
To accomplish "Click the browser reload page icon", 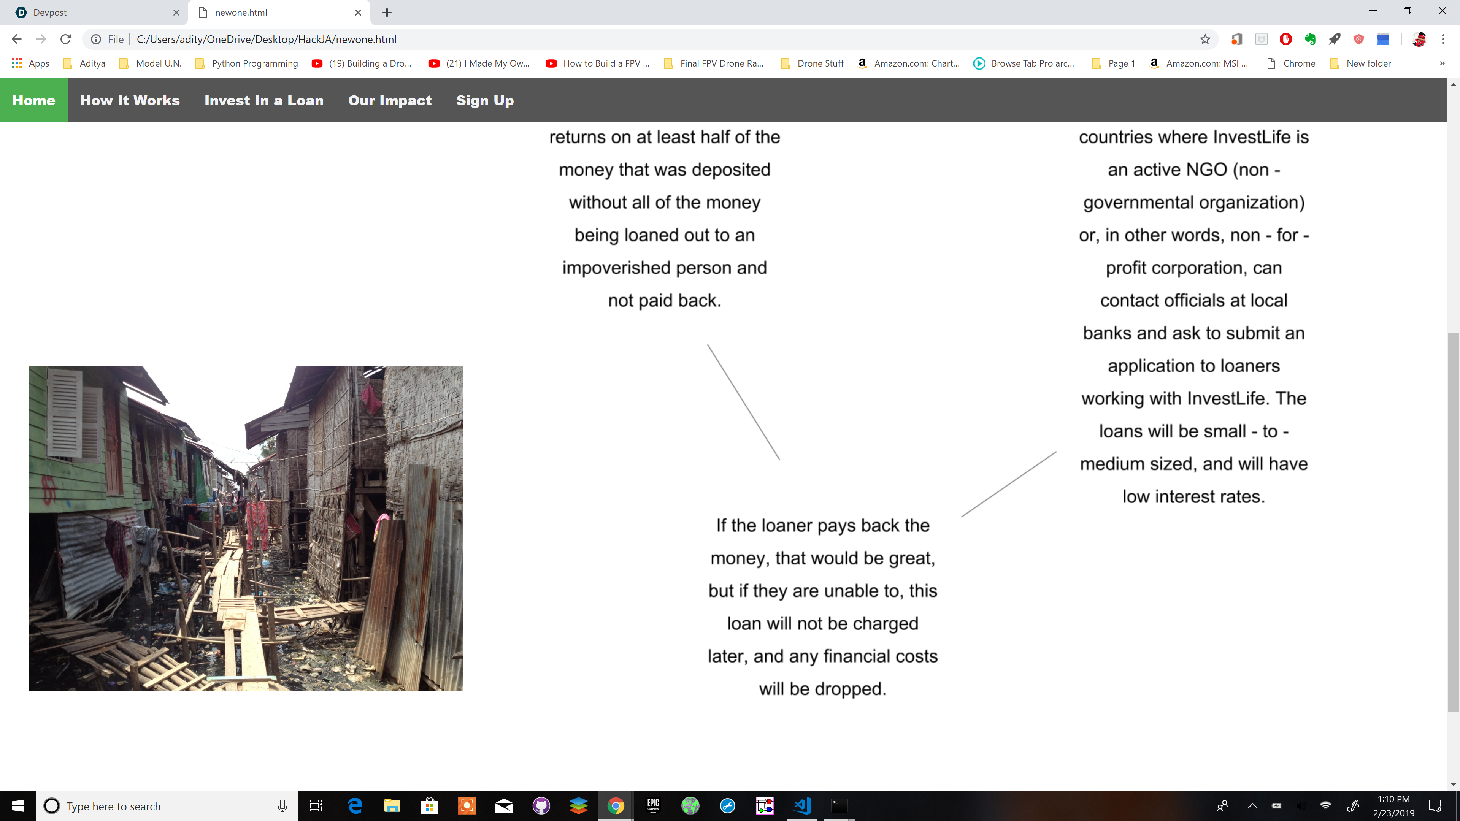I will point(66,39).
